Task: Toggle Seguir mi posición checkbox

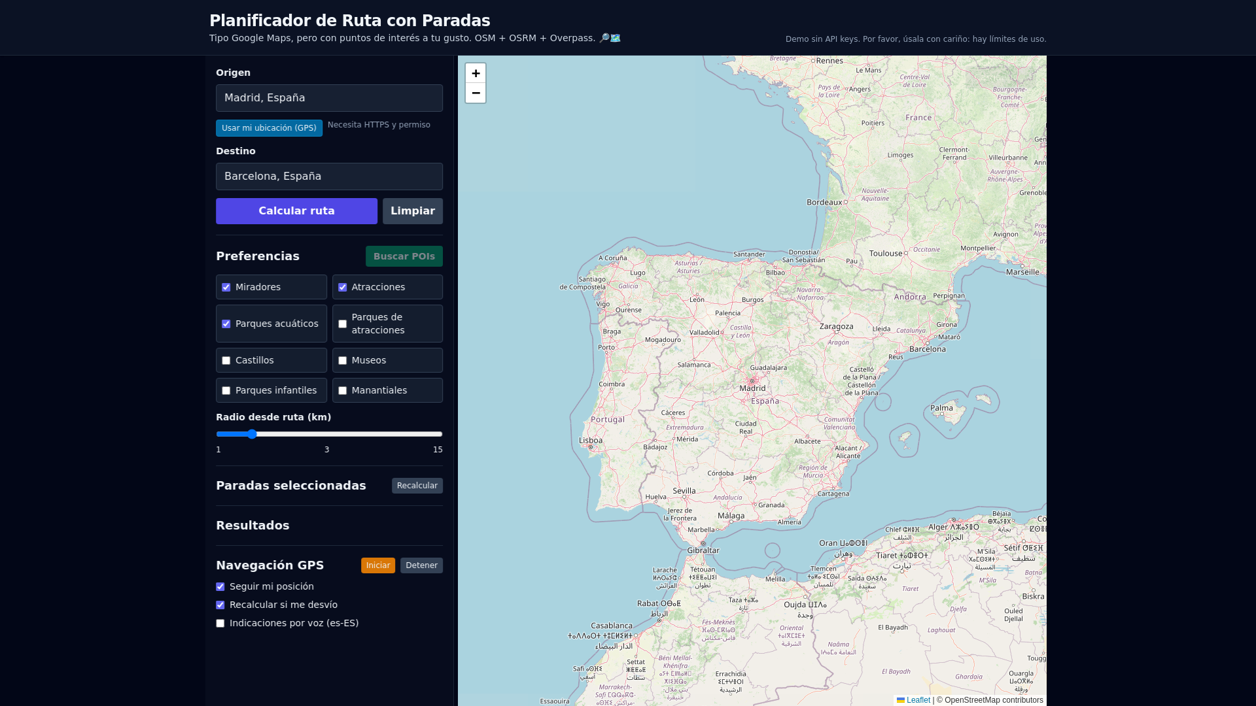Action: [x=220, y=587]
